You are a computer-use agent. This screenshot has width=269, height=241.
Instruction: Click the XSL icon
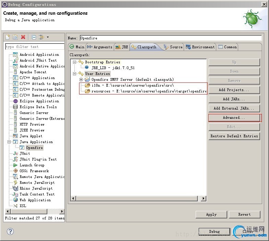click(x=15, y=206)
